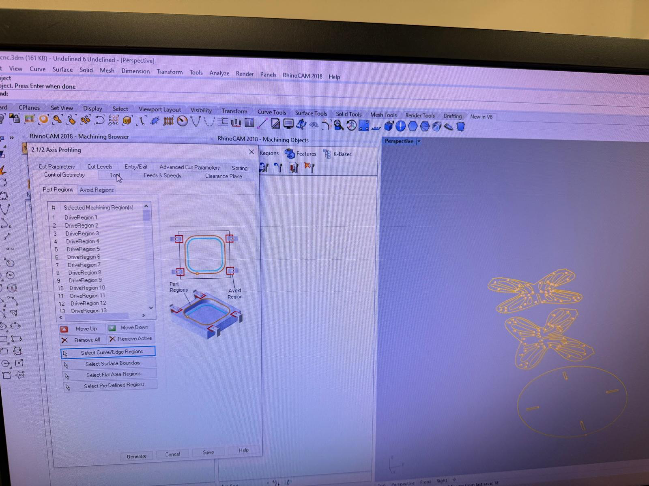Open the Sorting tab
Image resolution: width=649 pixels, height=486 pixels.
tap(240, 168)
